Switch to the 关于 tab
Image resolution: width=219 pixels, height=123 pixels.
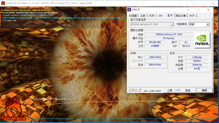(x=192, y=16)
